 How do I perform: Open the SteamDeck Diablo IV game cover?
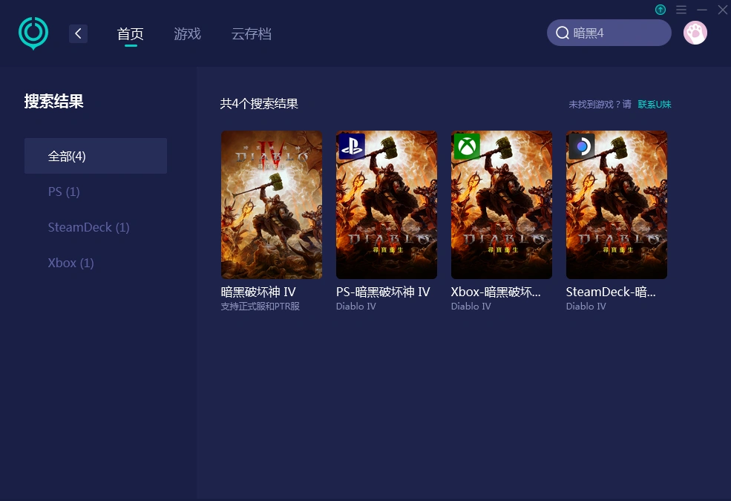[x=616, y=205]
